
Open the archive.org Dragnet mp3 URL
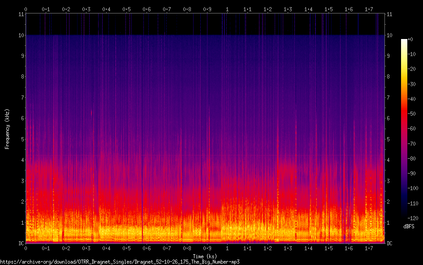tap(120, 261)
